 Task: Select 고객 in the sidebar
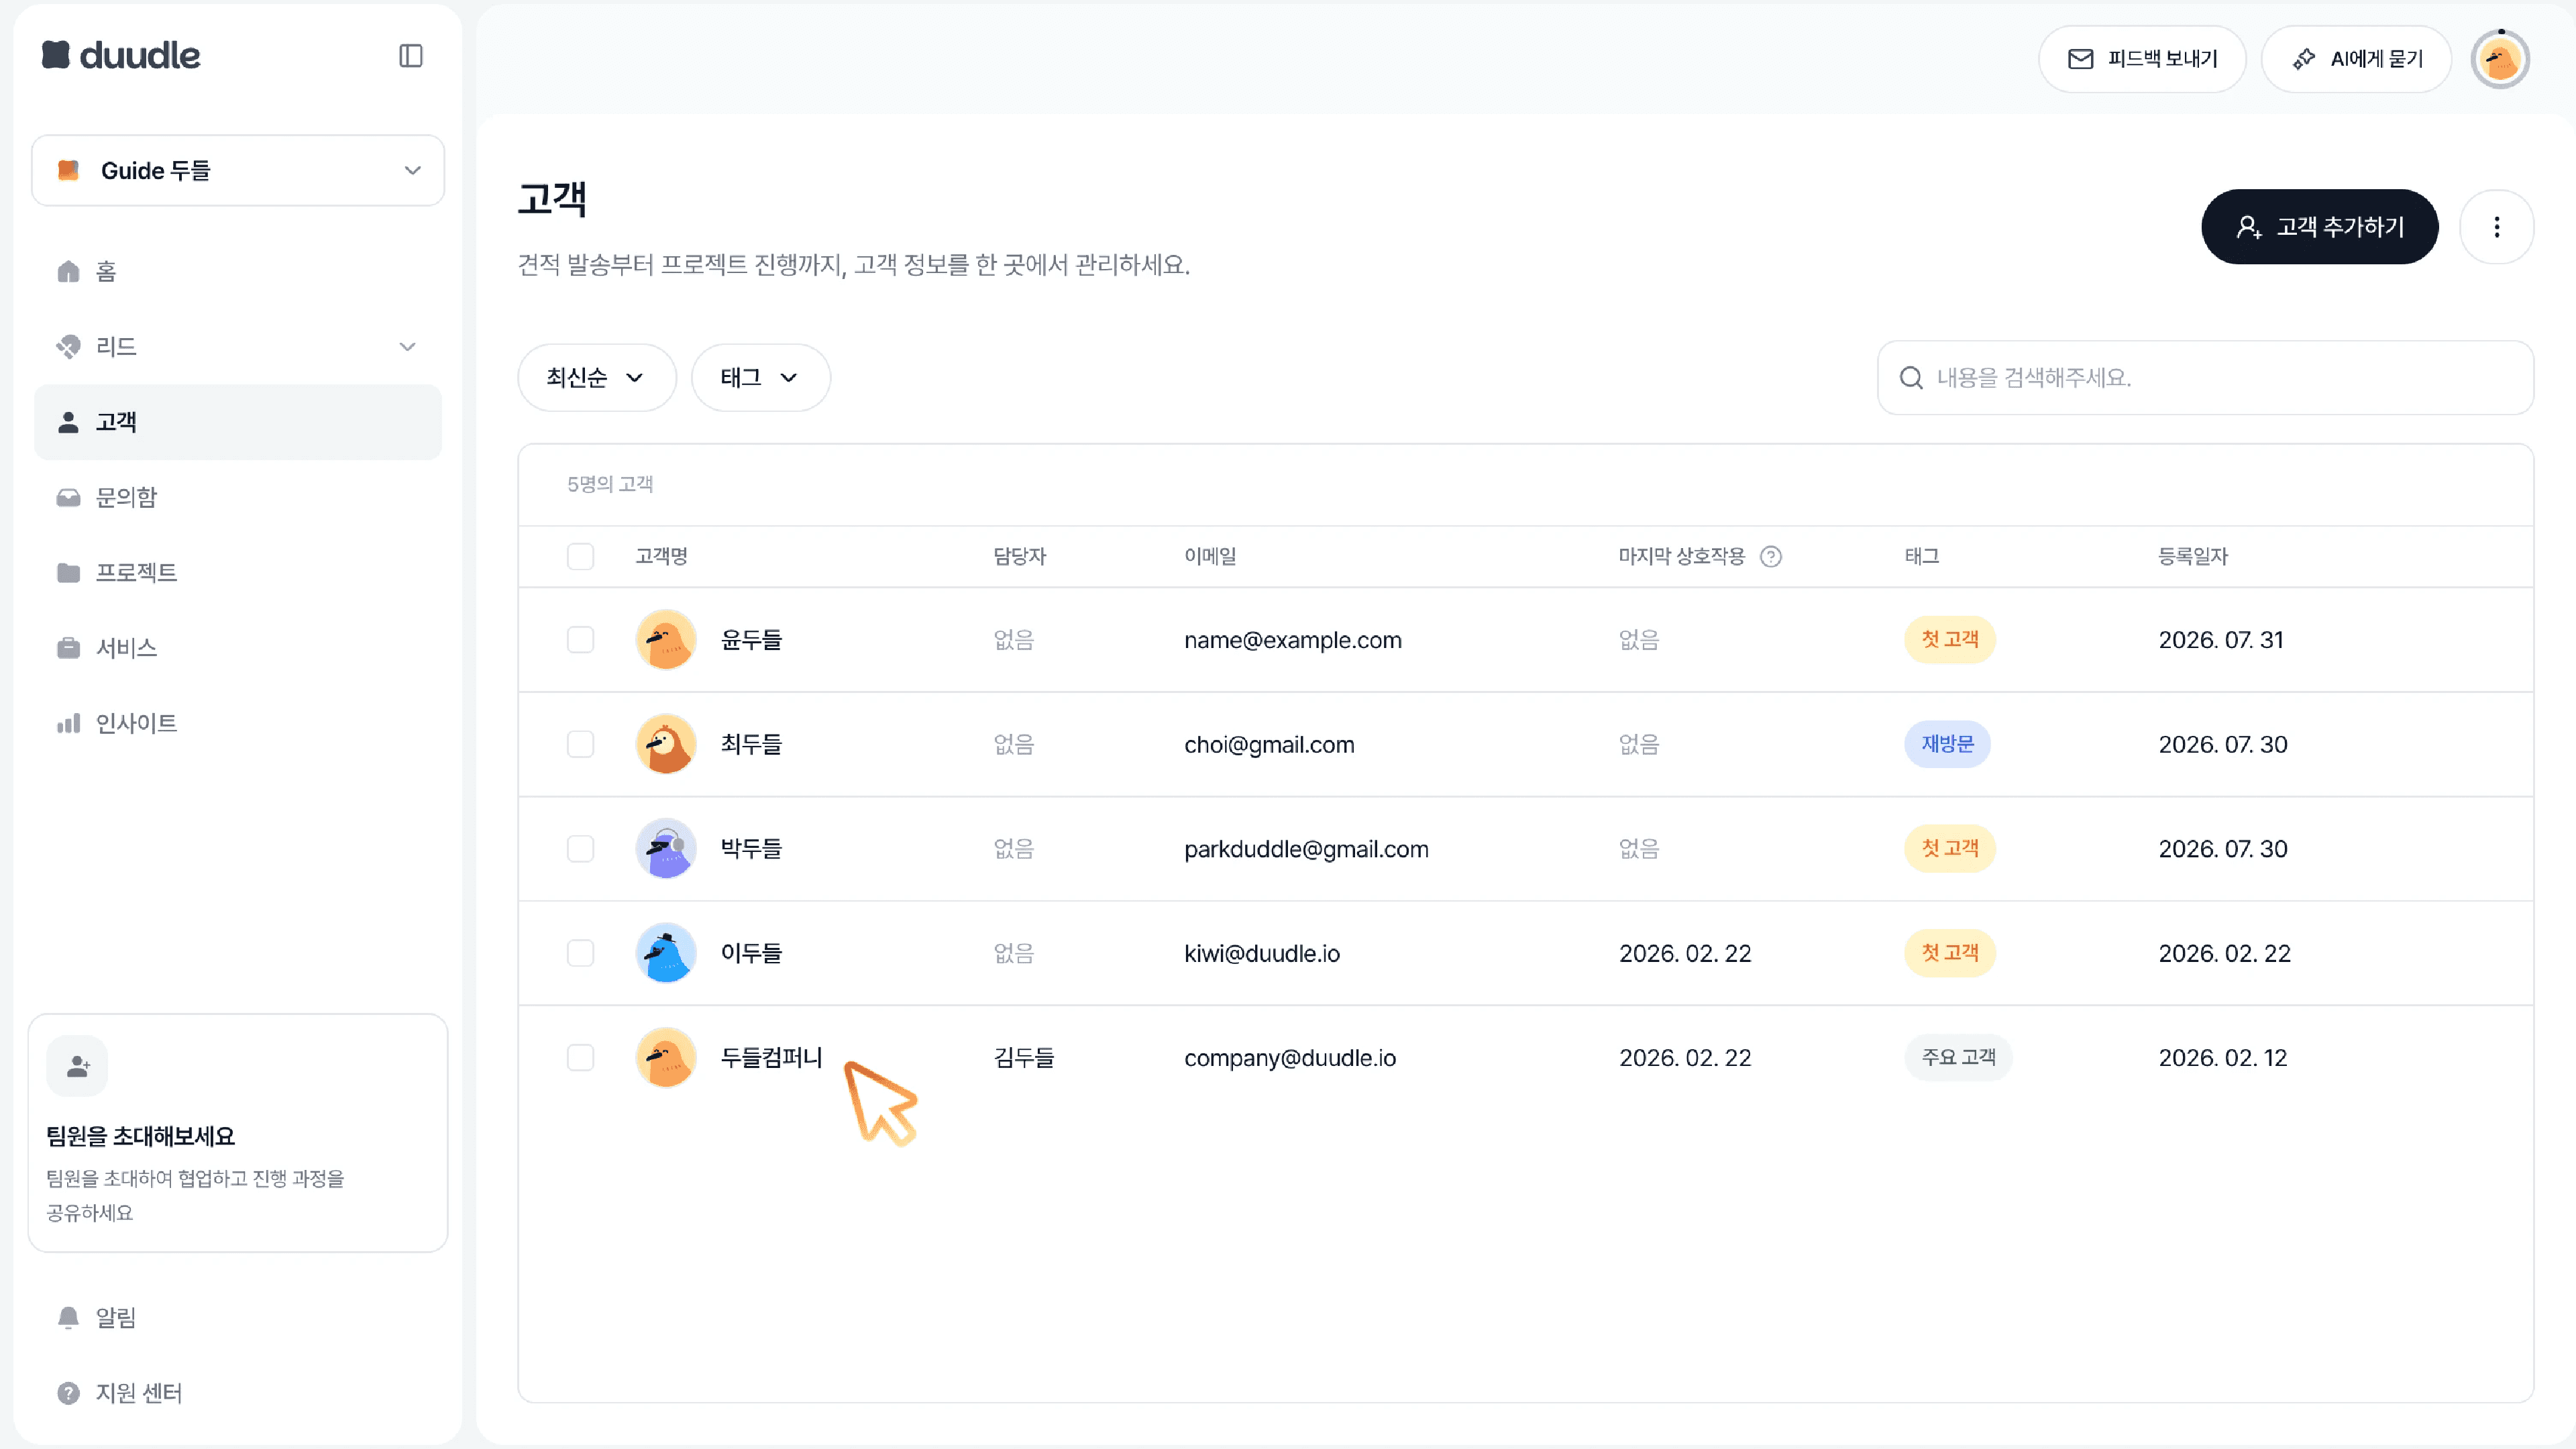[x=238, y=422]
